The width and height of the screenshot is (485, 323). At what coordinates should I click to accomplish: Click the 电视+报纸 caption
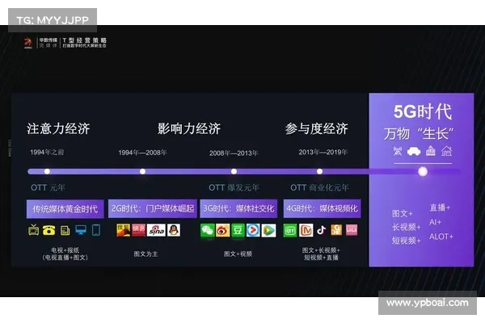tap(65, 250)
